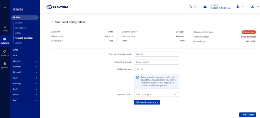Click the cloud firmware update icon
The height and width of the screenshot is (118, 260).
point(205,7)
